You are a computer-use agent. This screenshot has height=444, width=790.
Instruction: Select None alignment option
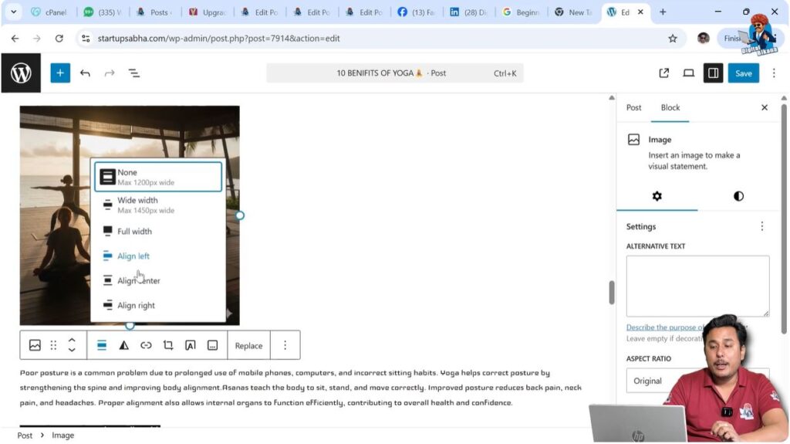tap(158, 177)
